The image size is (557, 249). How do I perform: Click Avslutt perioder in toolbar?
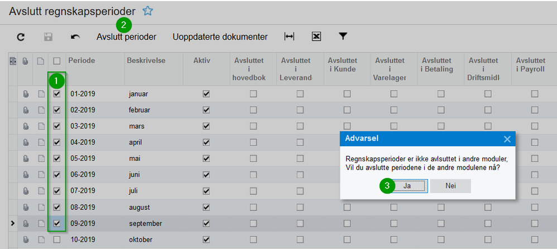(126, 37)
